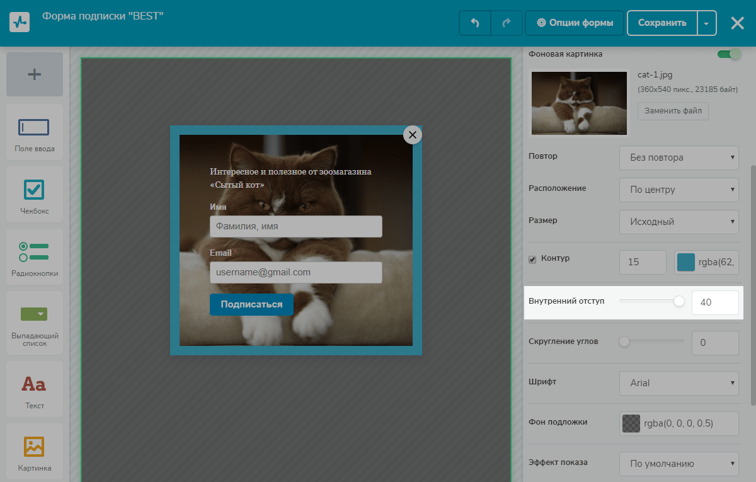
Task: Open the Шрифт font dropdown
Action: pos(679,383)
